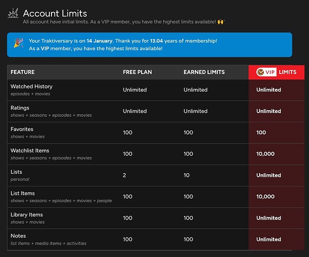309x257 pixels.
Task: Click List Items free plan 100 value
Action: pyautogui.click(x=128, y=197)
